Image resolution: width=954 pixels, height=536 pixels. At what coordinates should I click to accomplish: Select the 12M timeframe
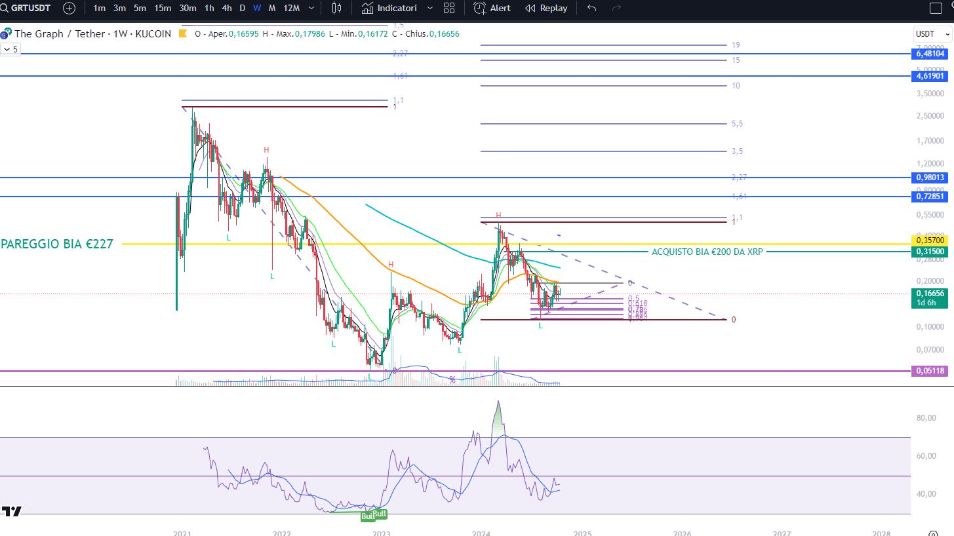click(x=291, y=8)
